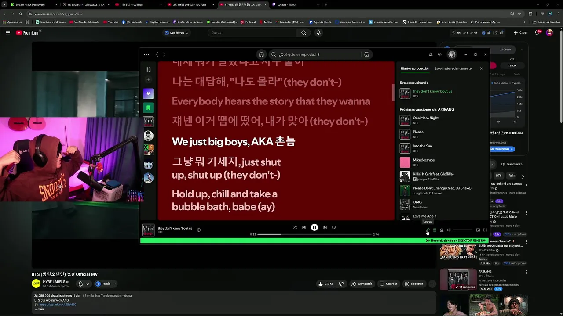Screen dimensions: 563x316
Task: Go to Spotify home
Action: pyautogui.click(x=261, y=54)
